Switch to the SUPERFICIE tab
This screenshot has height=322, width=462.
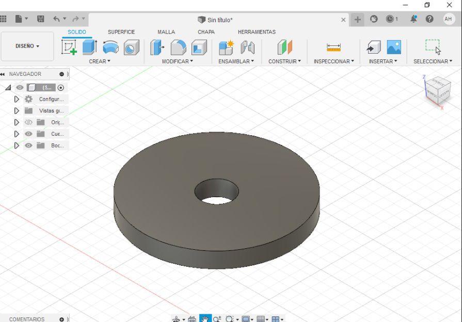(x=121, y=32)
